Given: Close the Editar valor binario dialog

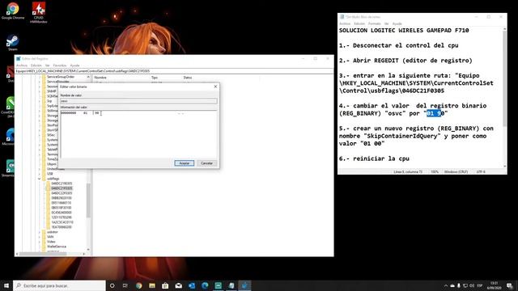Looking at the screenshot, I should coord(215,86).
